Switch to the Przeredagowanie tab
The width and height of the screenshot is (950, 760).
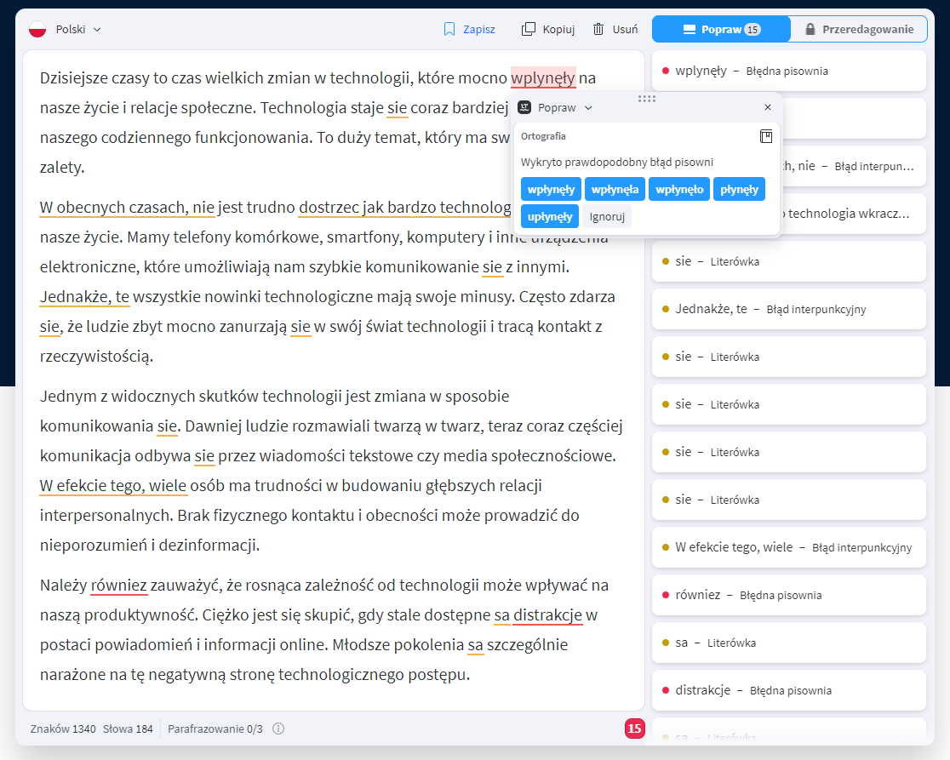click(x=859, y=29)
